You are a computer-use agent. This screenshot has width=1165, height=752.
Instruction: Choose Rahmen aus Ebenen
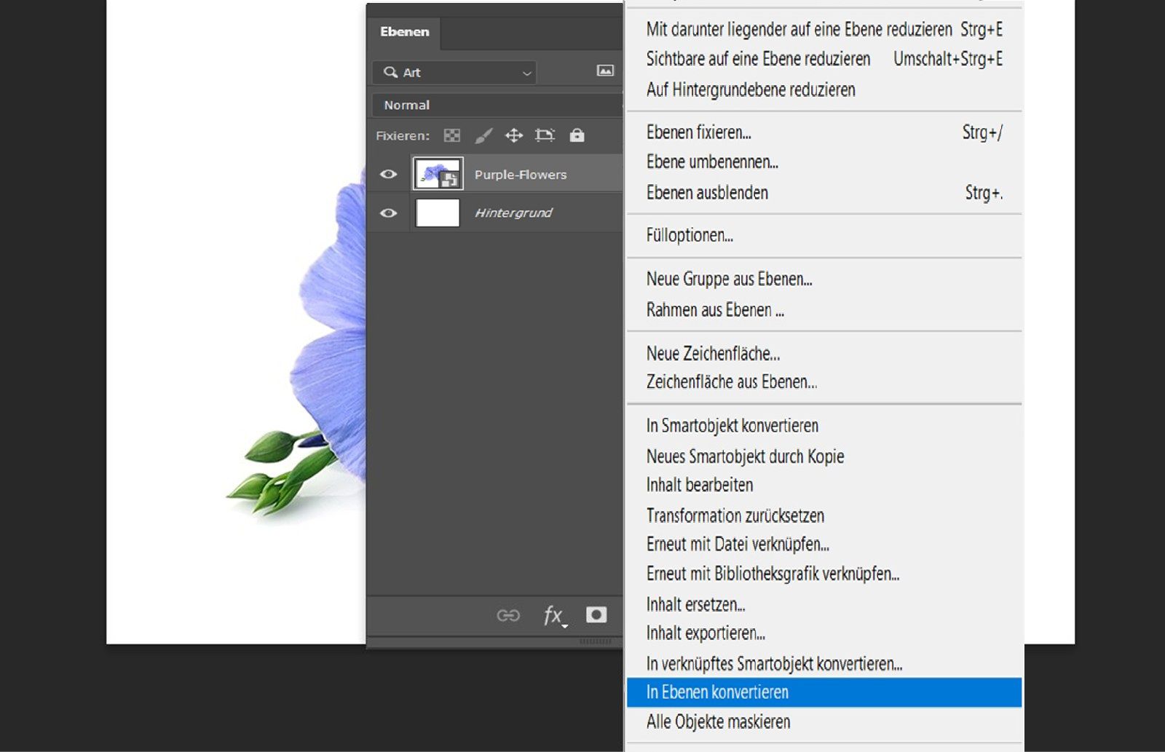824,310
